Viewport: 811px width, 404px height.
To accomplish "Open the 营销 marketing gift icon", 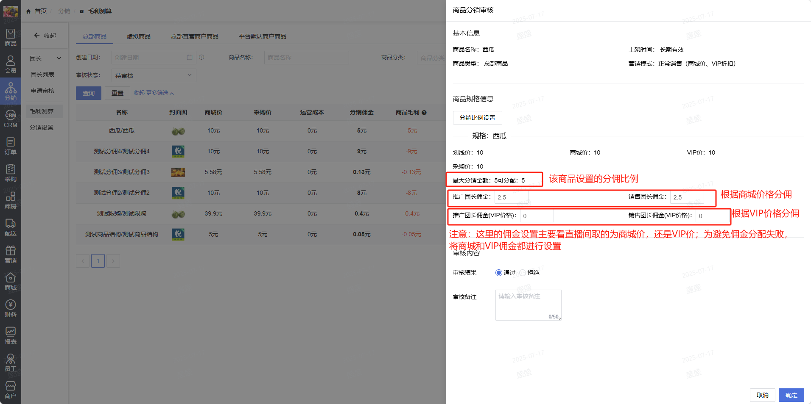I will tap(11, 254).
